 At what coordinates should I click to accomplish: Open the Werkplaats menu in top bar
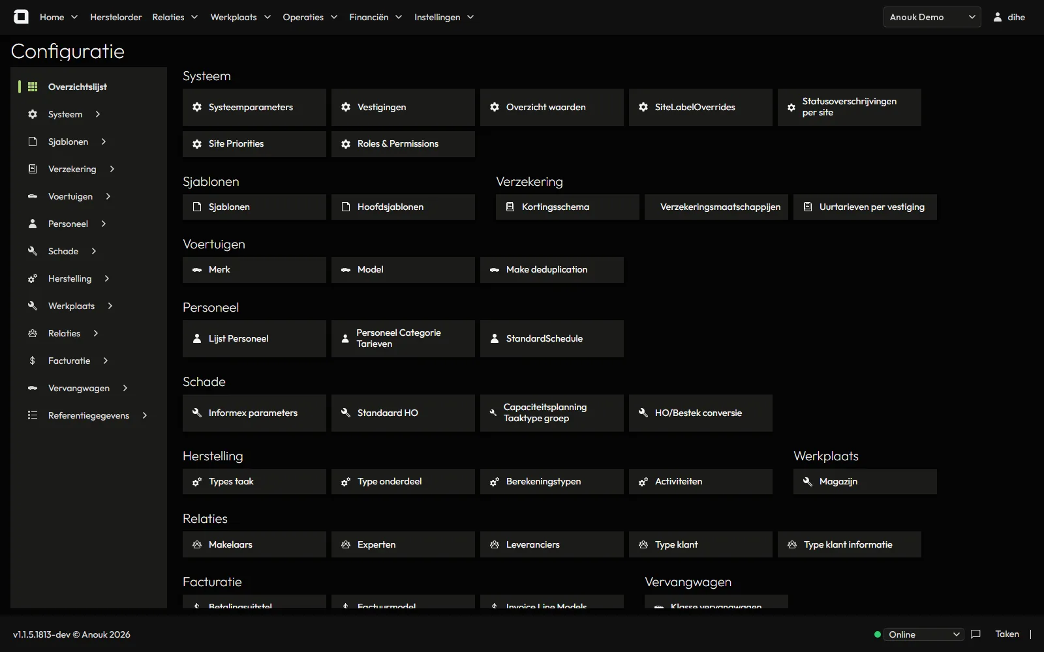pyautogui.click(x=240, y=17)
